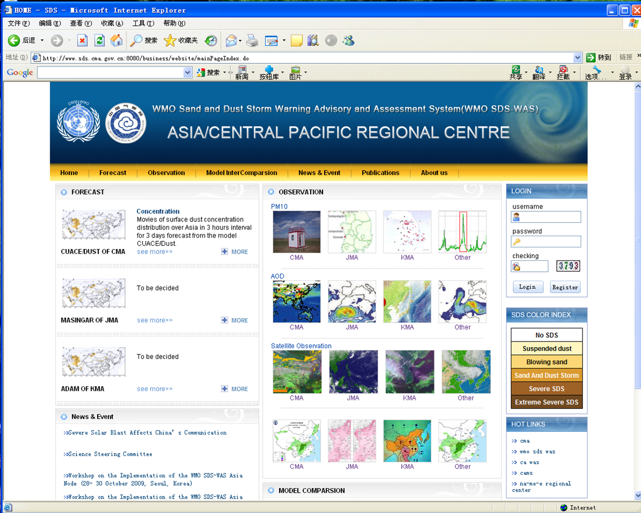Open the 文件 (File) menu
Screen dimensions: 641x513
click(x=19, y=23)
